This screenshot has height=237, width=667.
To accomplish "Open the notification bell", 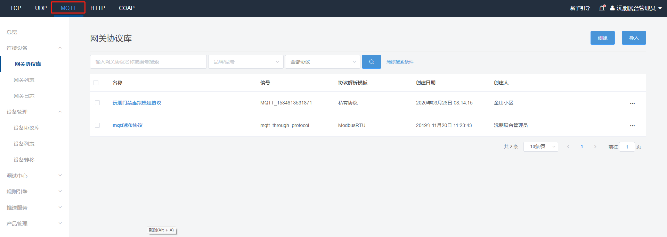I will (x=602, y=8).
